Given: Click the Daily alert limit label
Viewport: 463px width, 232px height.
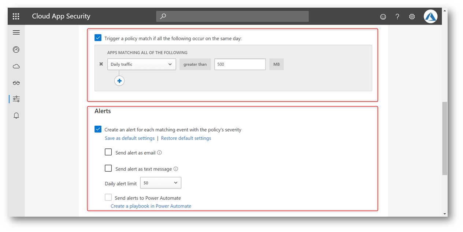Looking at the screenshot, I should click(x=121, y=183).
